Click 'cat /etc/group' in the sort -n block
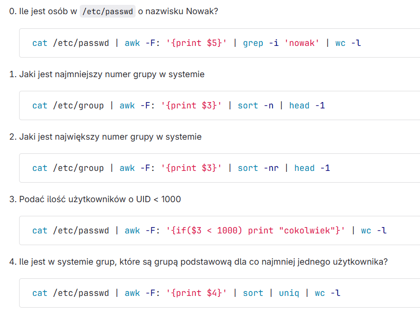 tap(68, 105)
